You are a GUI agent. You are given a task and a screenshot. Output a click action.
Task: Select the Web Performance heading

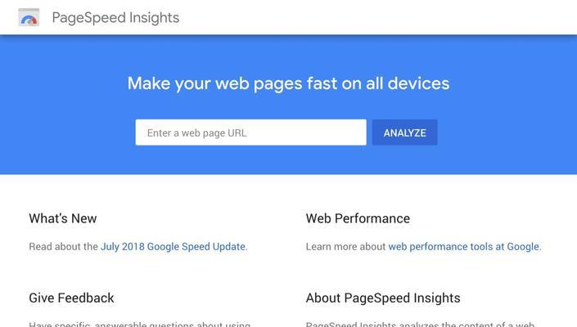pyautogui.click(x=358, y=218)
